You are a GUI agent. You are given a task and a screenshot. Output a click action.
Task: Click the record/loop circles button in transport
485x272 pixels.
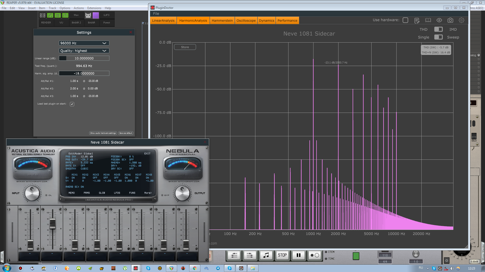click(314, 255)
